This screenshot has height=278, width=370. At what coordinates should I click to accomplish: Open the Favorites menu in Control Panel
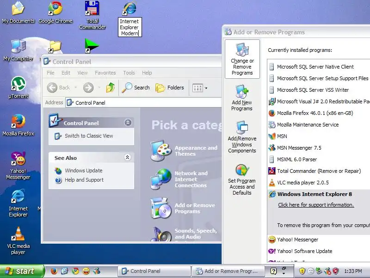(x=105, y=73)
